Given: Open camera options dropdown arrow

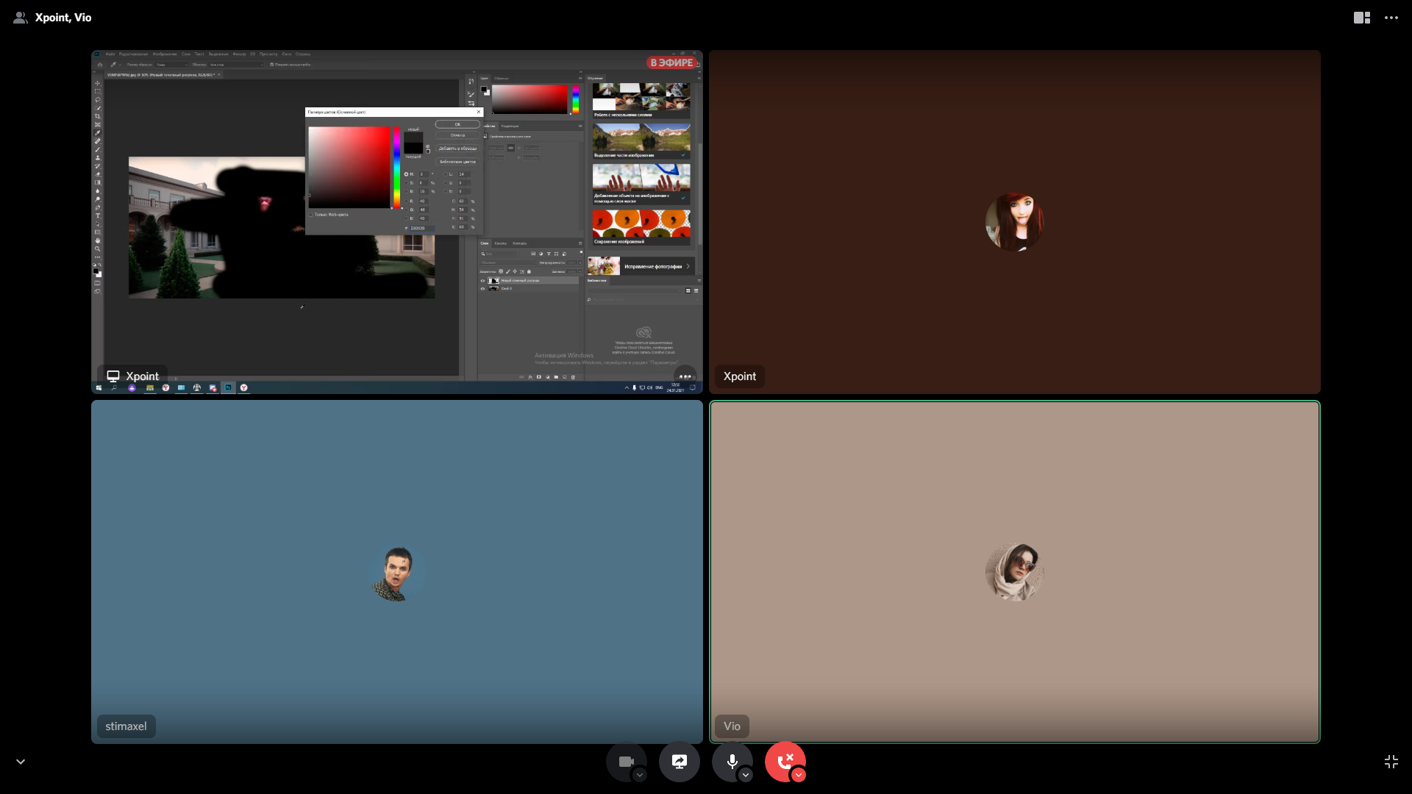Looking at the screenshot, I should tap(640, 775).
